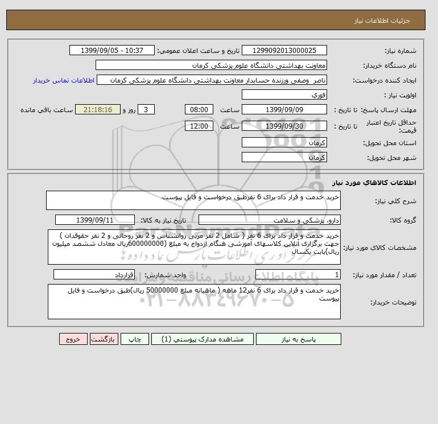
Task: Click the delivery city field کرمان
Action: pos(284,157)
